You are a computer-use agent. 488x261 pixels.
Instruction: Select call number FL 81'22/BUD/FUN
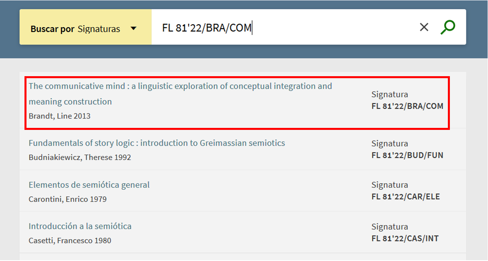point(407,155)
